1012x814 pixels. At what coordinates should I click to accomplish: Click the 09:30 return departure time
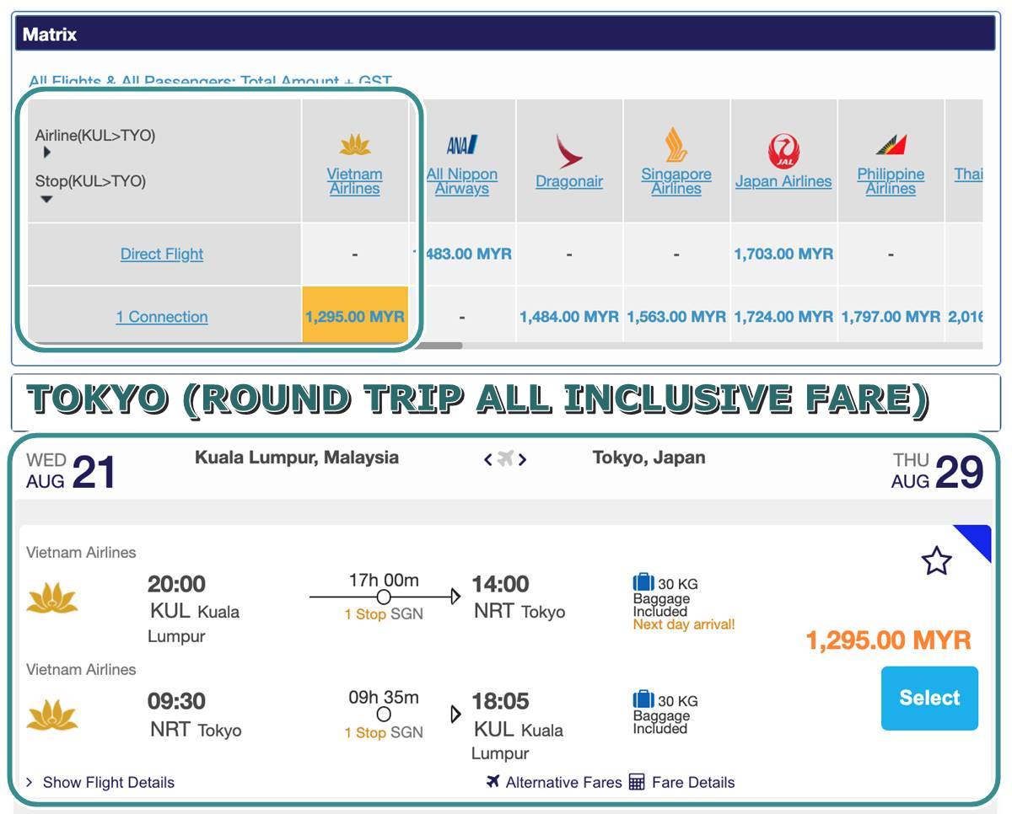tap(176, 701)
